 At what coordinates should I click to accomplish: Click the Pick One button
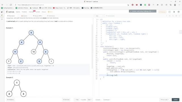coord(66,99)
